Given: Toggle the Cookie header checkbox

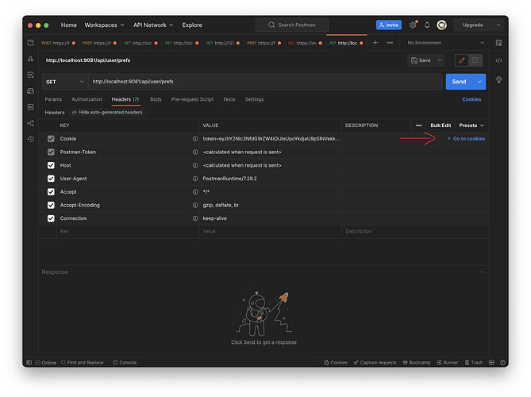Looking at the screenshot, I should 51,139.
